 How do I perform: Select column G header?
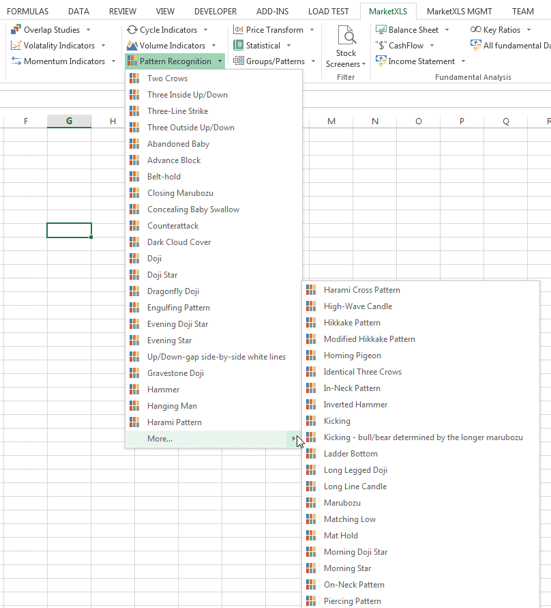point(69,121)
